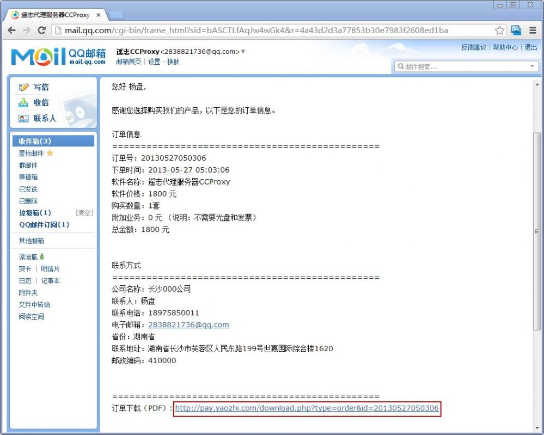Image resolution: width=544 pixels, height=435 pixels.
Task: Open QQ邮件订阅(1) subscriptions
Action: pyautogui.click(x=44, y=225)
